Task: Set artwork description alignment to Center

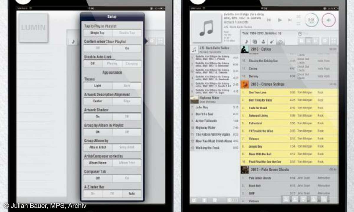Action: [98, 101]
